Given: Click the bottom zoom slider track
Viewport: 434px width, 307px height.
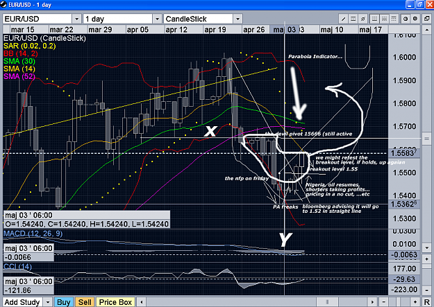Looking at the screenshot, I should (x=399, y=302).
